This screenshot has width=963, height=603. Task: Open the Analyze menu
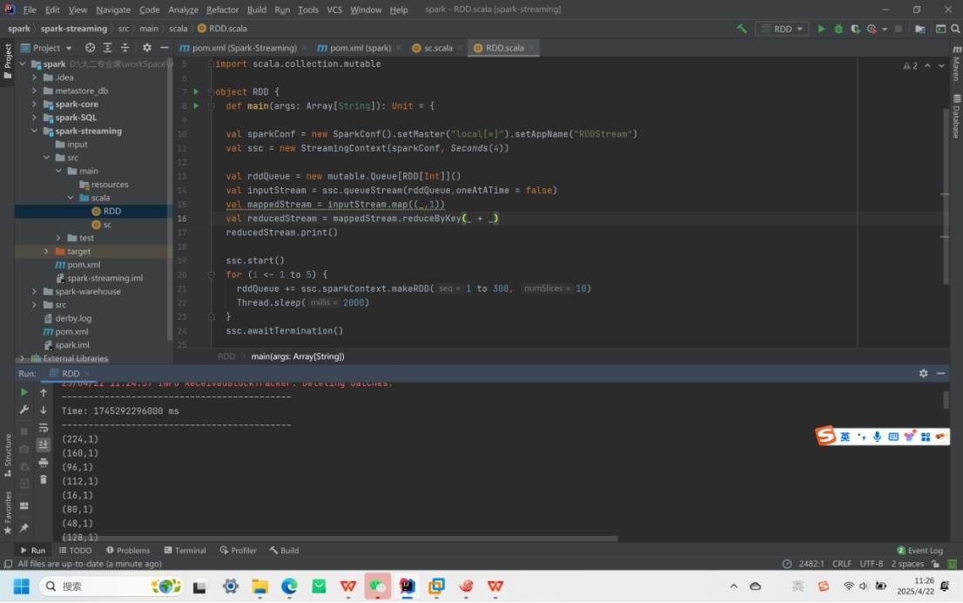[x=183, y=10]
